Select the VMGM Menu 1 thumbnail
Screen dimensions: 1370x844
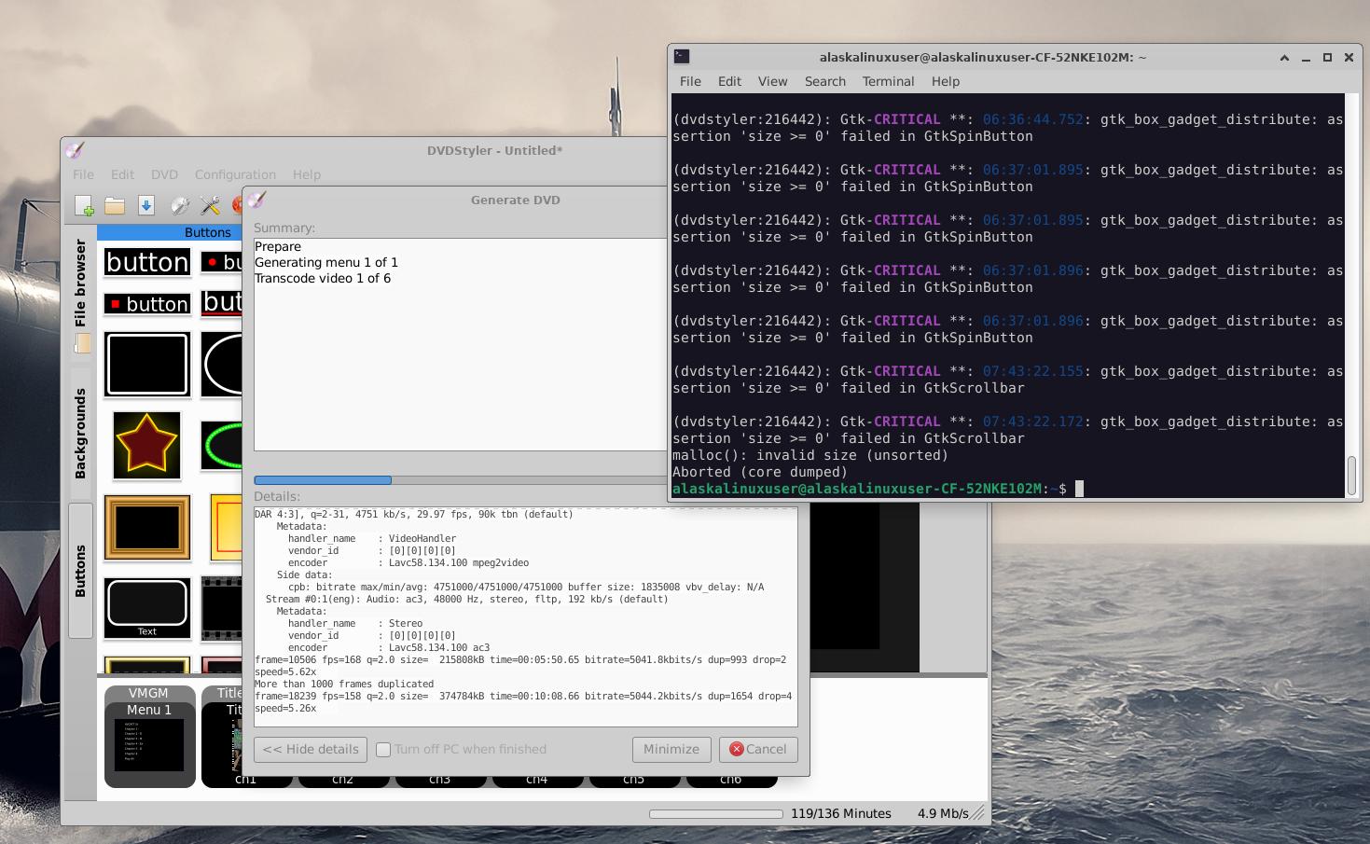tap(149, 737)
